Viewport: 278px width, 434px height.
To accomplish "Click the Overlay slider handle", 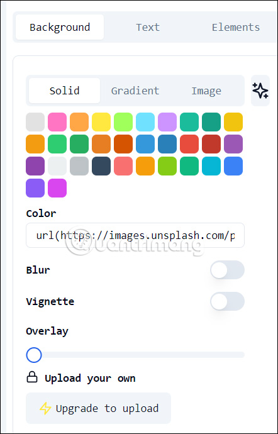I will pyautogui.click(x=34, y=355).
